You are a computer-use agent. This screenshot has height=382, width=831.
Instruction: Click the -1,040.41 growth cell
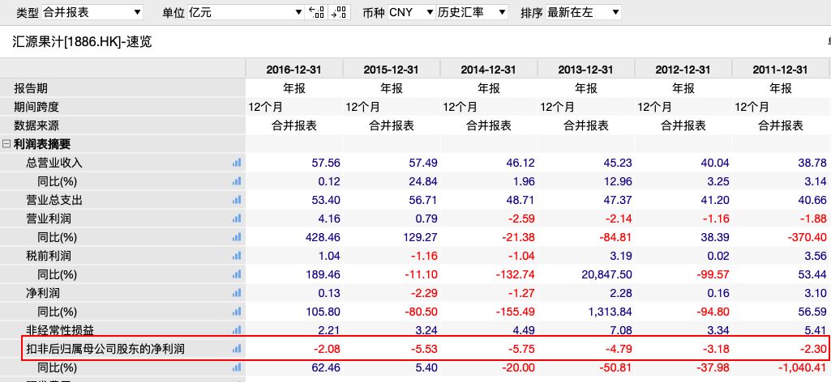(803, 367)
